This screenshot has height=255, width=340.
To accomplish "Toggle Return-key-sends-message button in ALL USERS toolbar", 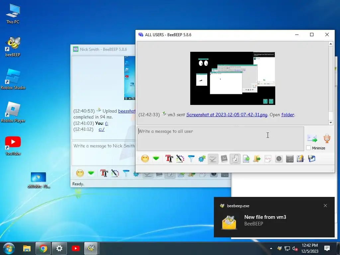I will point(235,159).
